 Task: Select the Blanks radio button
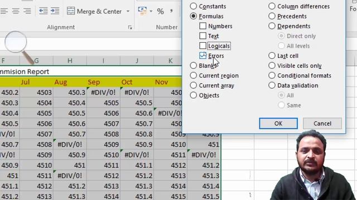coord(194,66)
